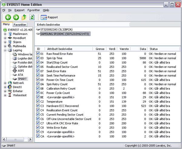
Task: Open the Fil menu
Action: [4, 10]
